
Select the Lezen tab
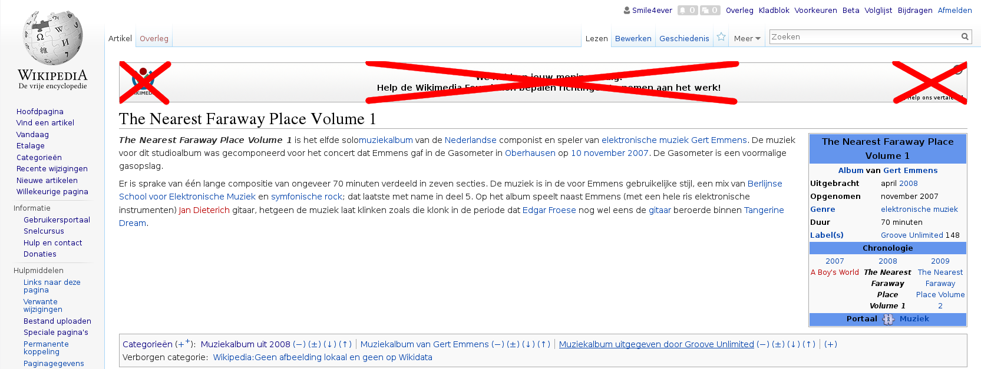(596, 38)
